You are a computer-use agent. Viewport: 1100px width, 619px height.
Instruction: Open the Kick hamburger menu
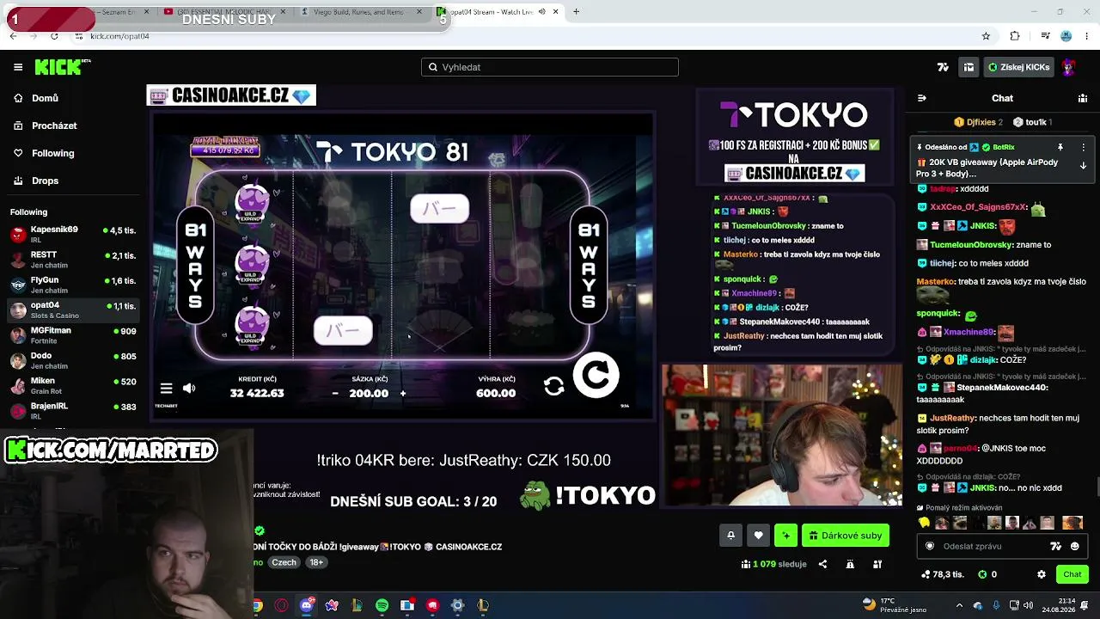tap(18, 67)
